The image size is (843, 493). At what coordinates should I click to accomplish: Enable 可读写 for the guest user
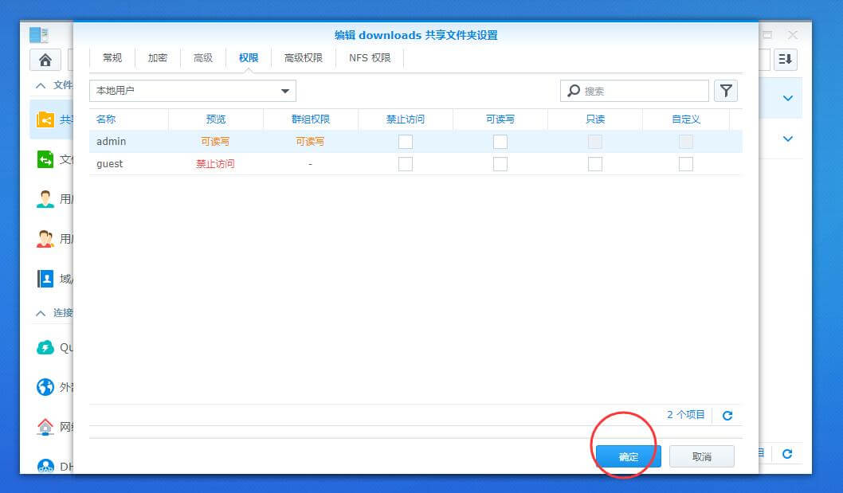point(500,164)
